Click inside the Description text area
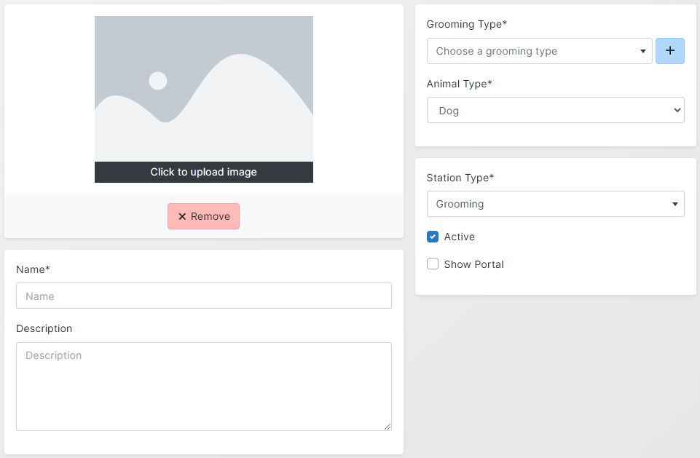This screenshot has height=458, width=700. tap(203, 386)
